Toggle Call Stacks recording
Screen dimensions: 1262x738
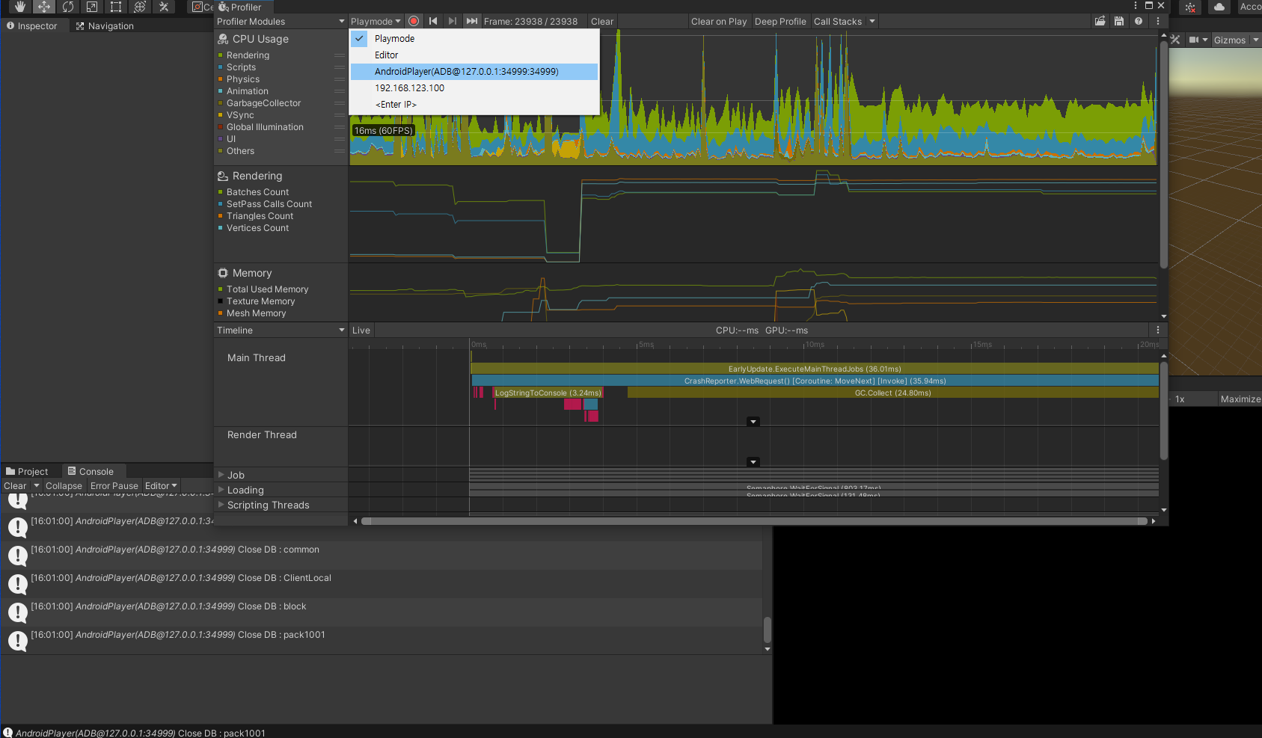click(838, 22)
